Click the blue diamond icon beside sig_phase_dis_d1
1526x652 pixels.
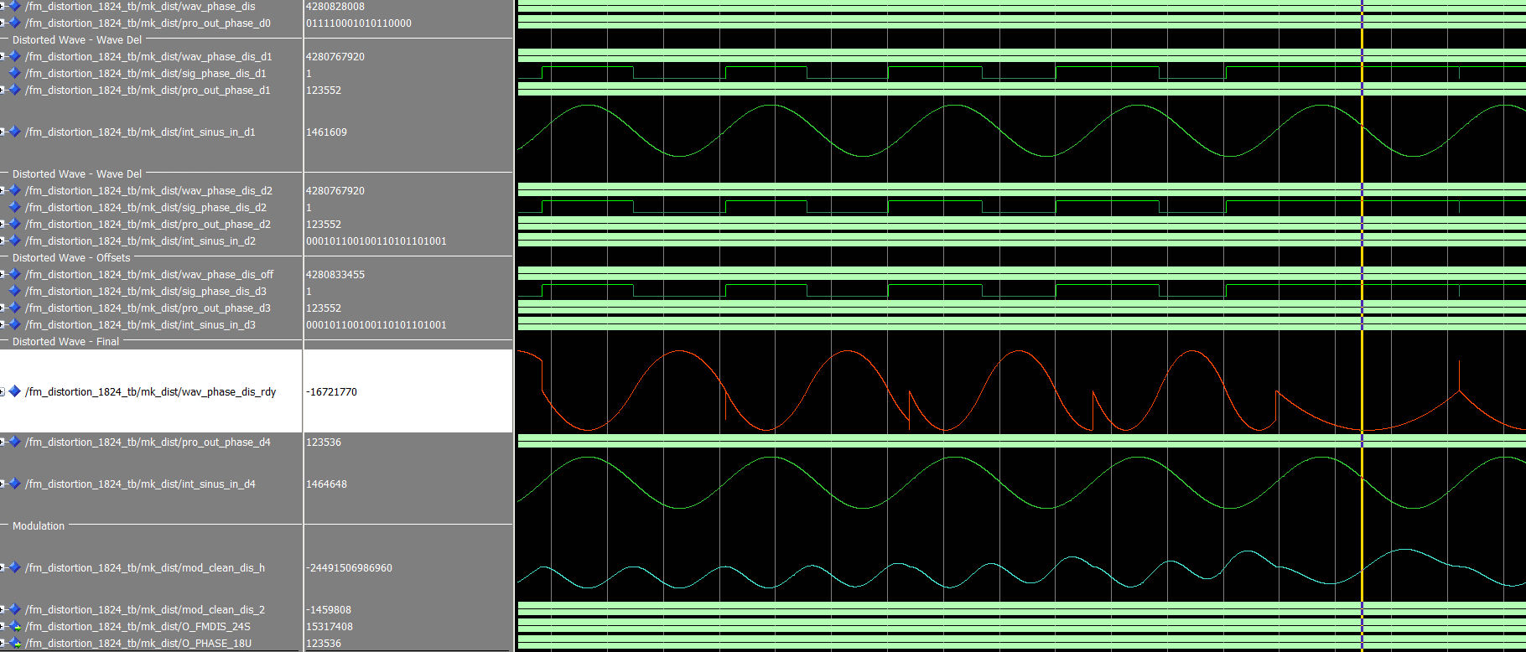(14, 74)
